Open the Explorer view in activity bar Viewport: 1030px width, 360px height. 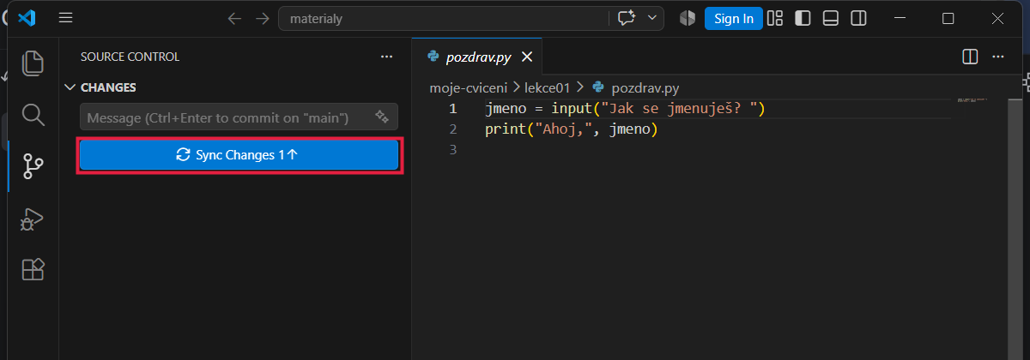(x=33, y=63)
